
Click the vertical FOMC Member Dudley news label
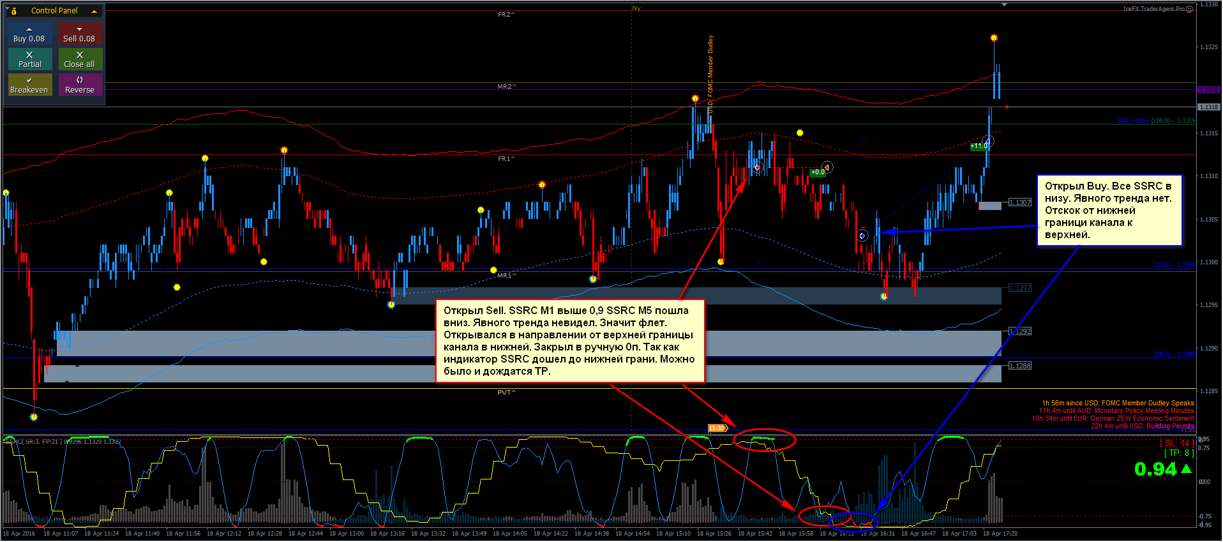click(x=710, y=73)
